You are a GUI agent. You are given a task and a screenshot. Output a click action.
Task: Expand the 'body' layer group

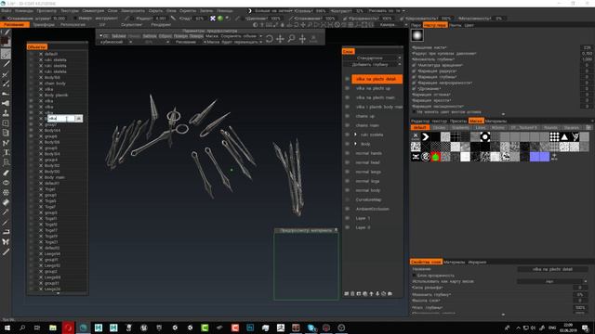pyautogui.click(x=355, y=144)
